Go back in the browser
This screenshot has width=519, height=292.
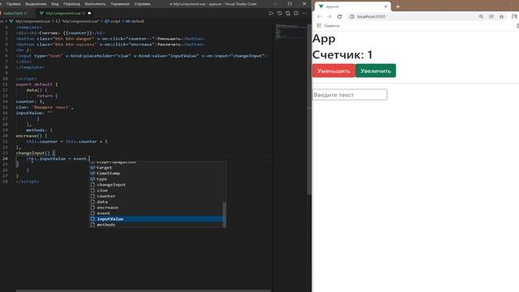point(319,16)
